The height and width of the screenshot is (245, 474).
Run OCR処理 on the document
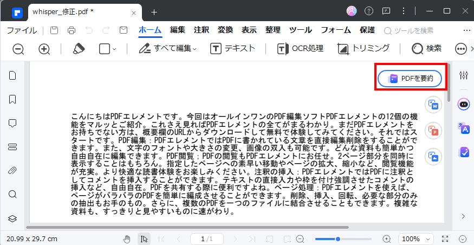tap(301, 49)
